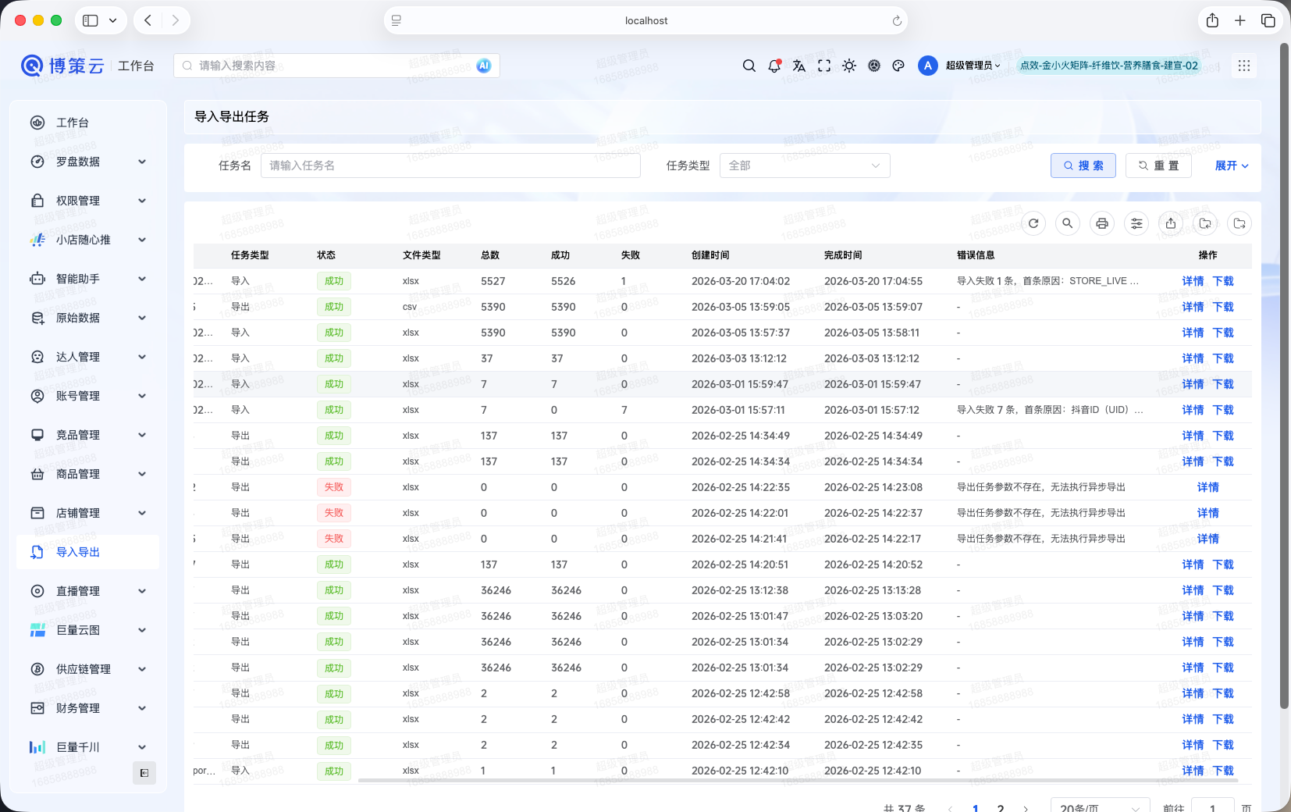Image resolution: width=1291 pixels, height=812 pixels.
Task: Select the 导入导出 sidebar item
Action: (88, 552)
